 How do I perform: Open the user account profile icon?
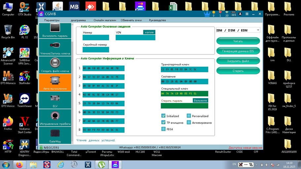240,14
